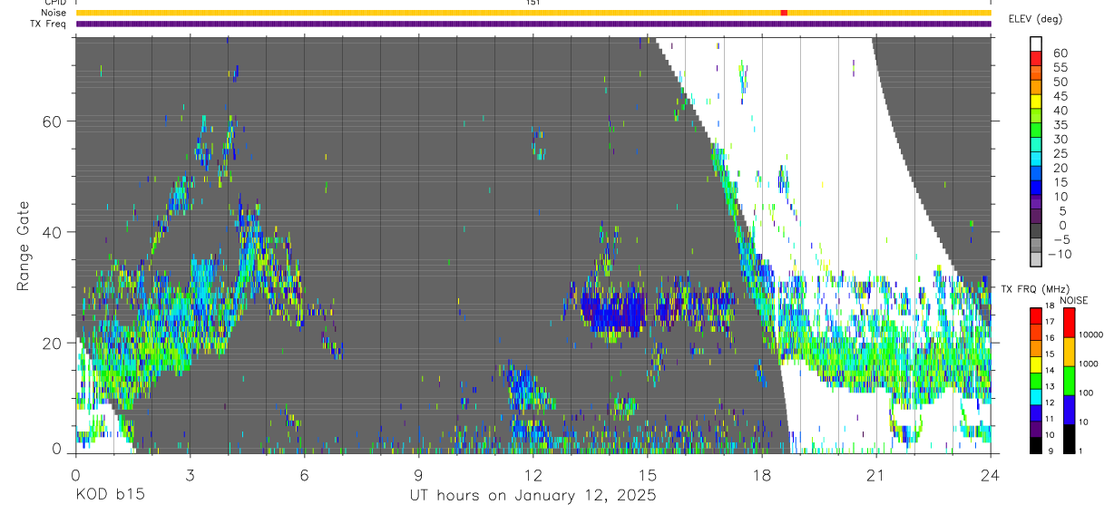Screen dimensions: 1114x514
Task: Click ELEV colorbar label '30'
Action: 1060,139
